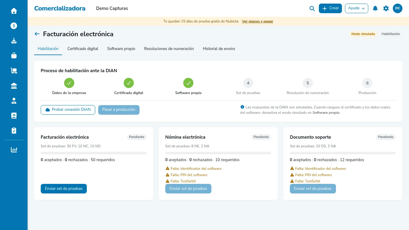Open the cart dolly sidebar icon

14,71
